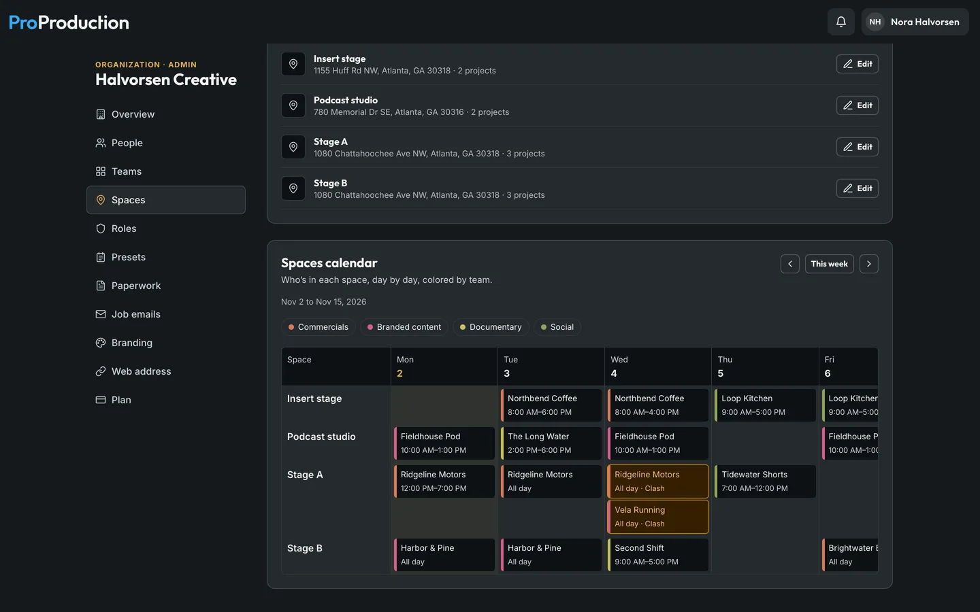Click the Branding palette icon in sidebar
Image resolution: width=980 pixels, height=612 pixels.
coord(101,343)
